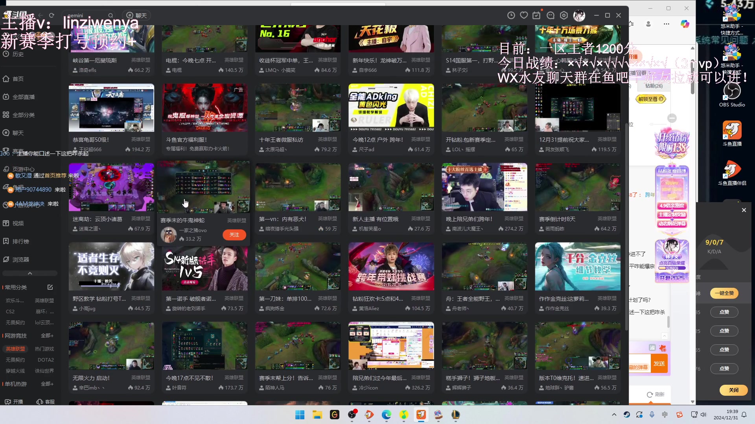Expand 网游竞技 with 全部+

point(47,336)
